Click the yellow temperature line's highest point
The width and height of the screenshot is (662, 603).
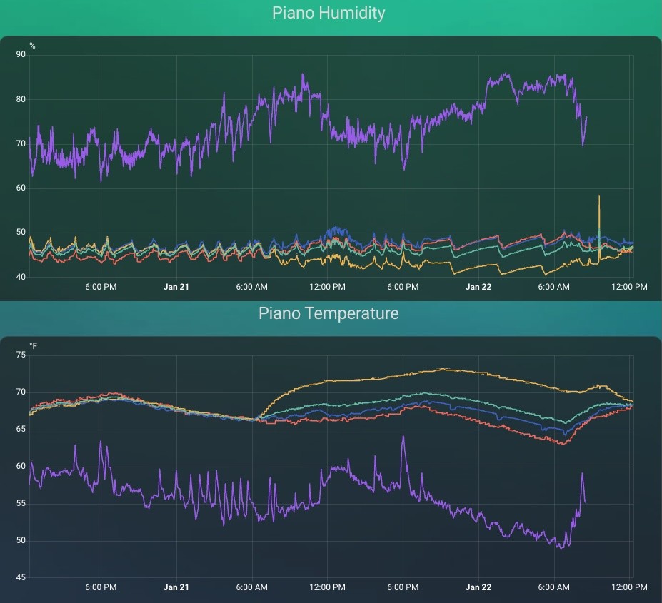coord(443,369)
